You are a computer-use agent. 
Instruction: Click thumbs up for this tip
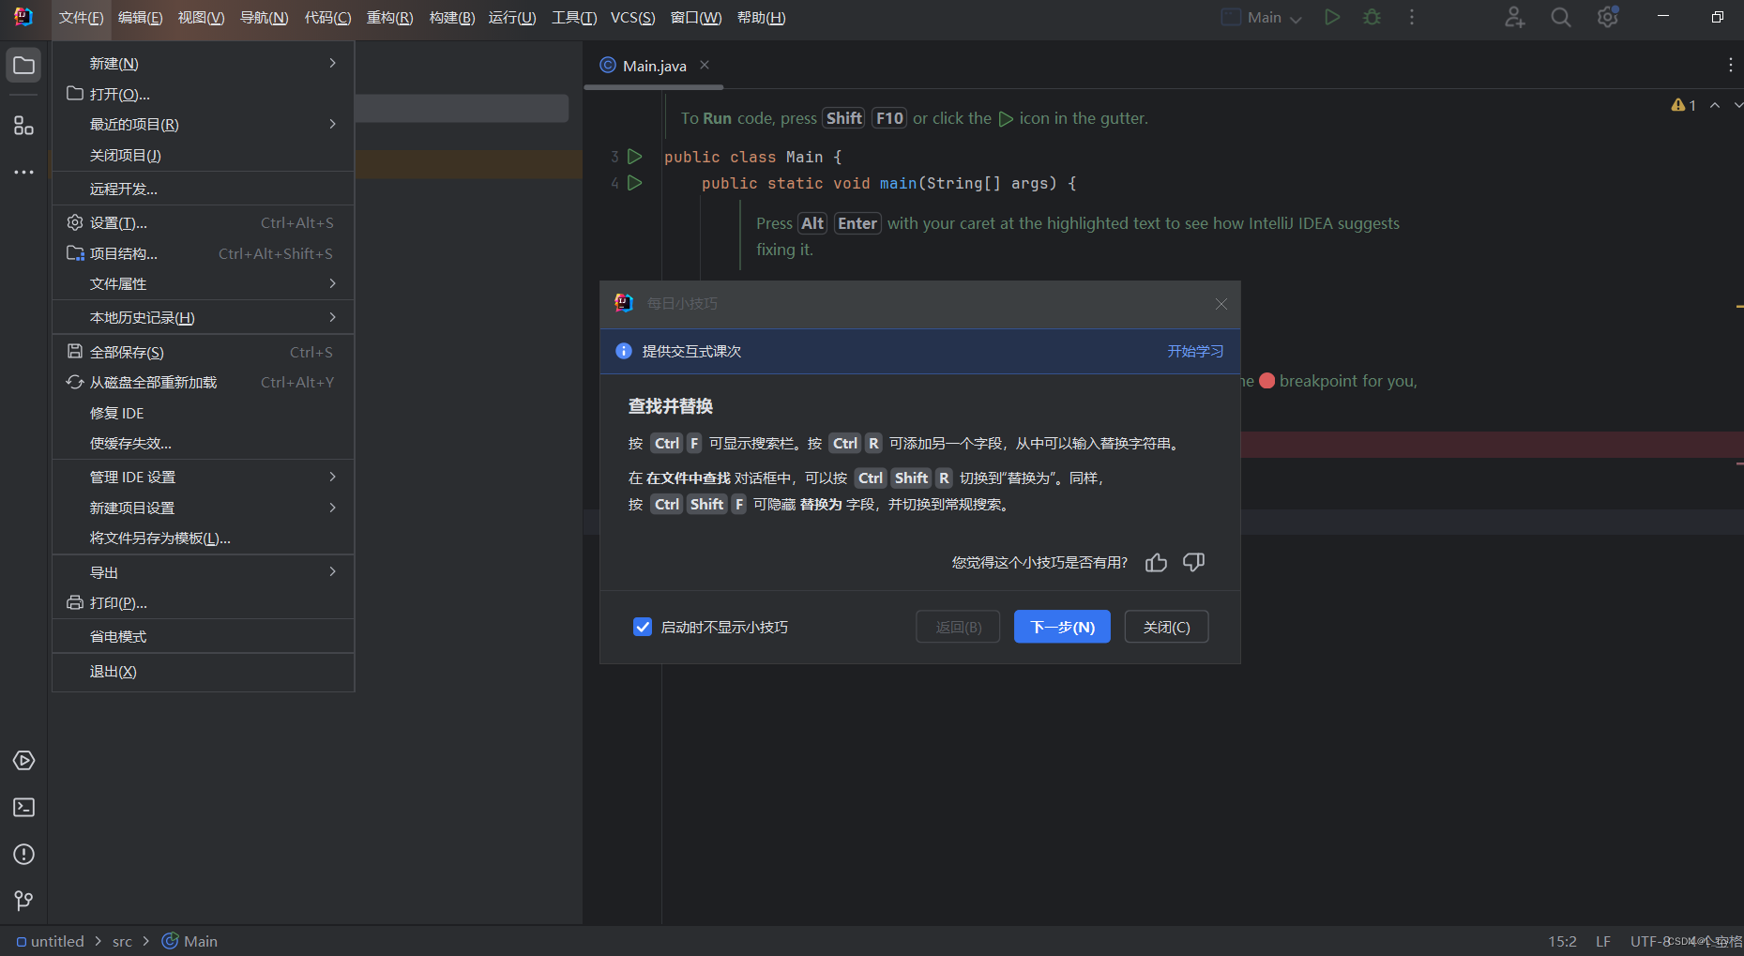coord(1156,562)
